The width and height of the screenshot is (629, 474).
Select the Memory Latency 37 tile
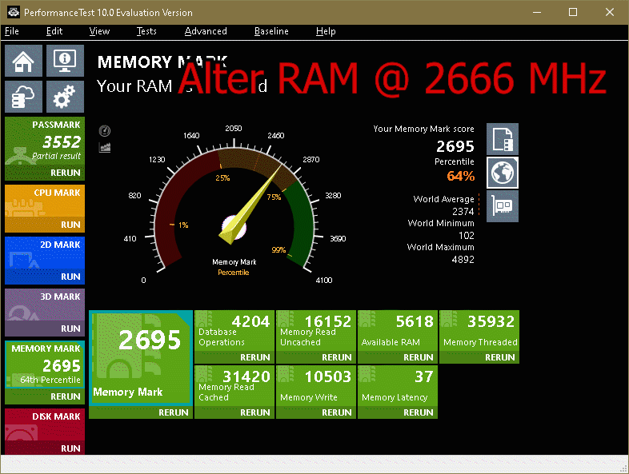pos(398,386)
